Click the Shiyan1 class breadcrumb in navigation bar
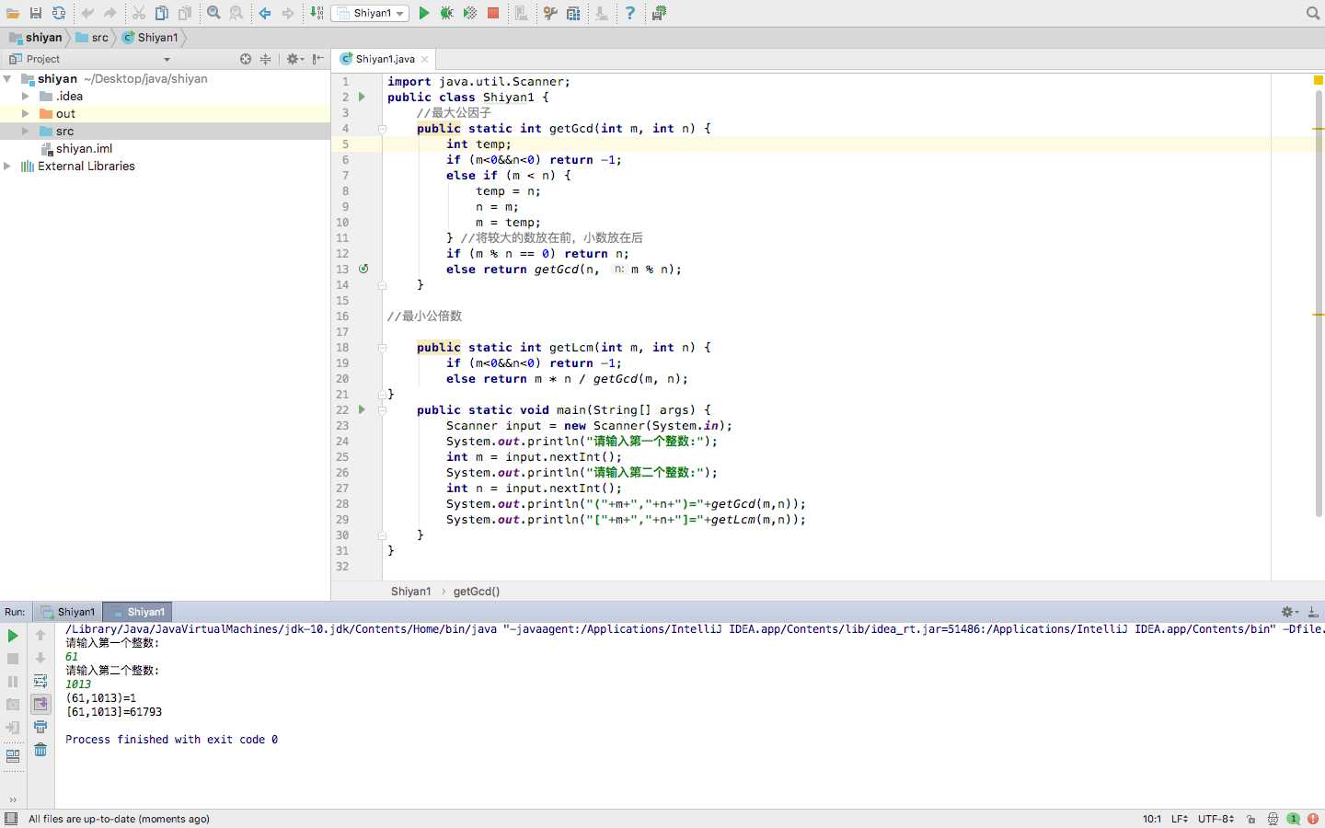The image size is (1325, 828). click(151, 38)
